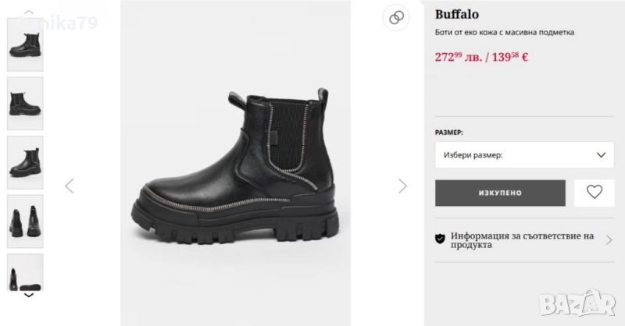The image size is (625, 326).
Task: Go to previous product image with left arrow
Action: click(x=70, y=186)
